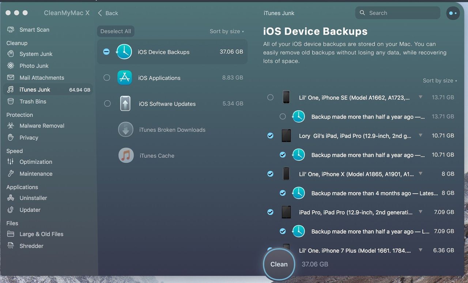Check the Lil' One iPhone SE device checkbox
This screenshot has width=468, height=283.
[270, 97]
